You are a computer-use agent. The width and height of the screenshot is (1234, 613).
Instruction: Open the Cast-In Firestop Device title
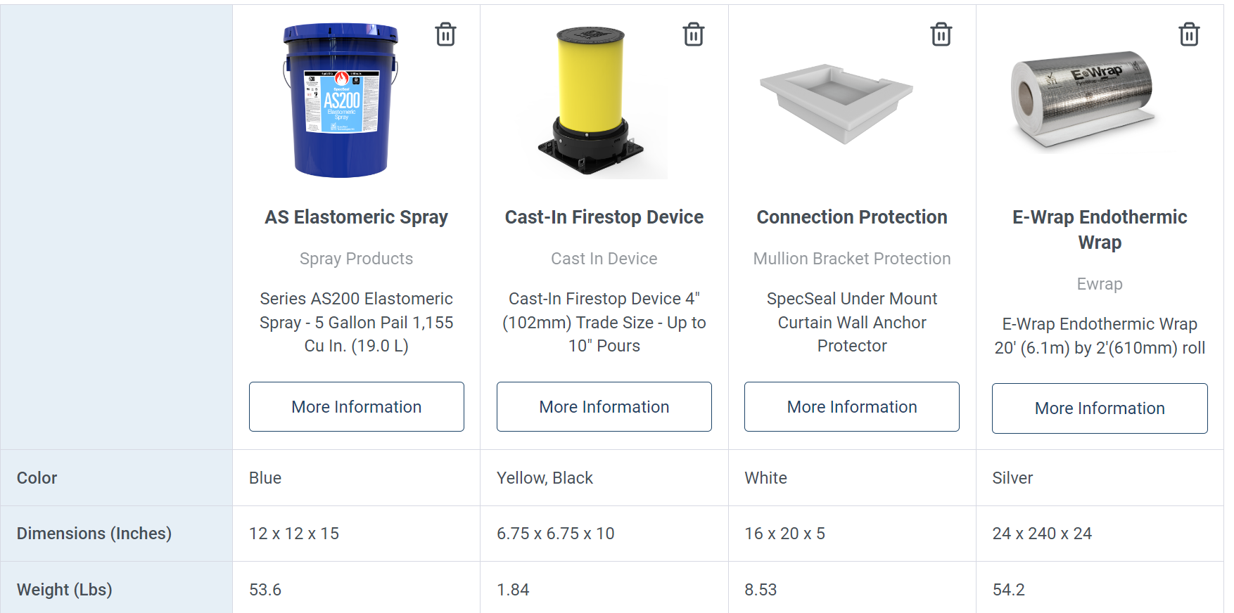coord(604,217)
